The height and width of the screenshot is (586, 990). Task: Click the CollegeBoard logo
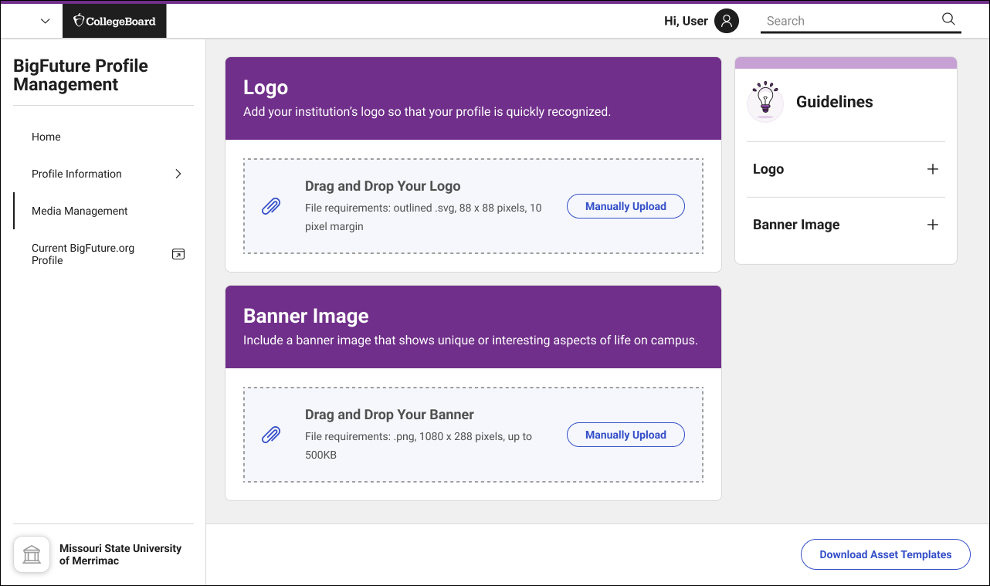coord(114,21)
